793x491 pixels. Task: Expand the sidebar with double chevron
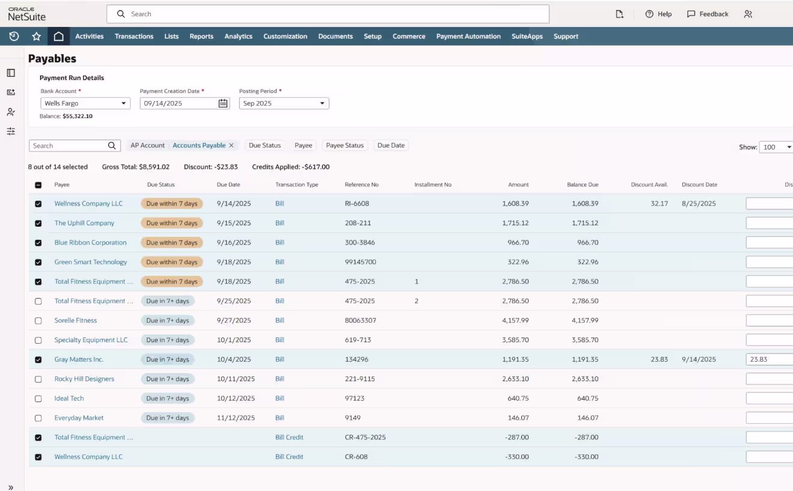[x=11, y=487]
